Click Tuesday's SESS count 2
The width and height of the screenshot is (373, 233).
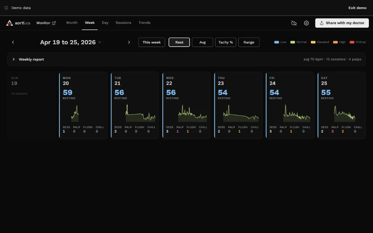116,131
